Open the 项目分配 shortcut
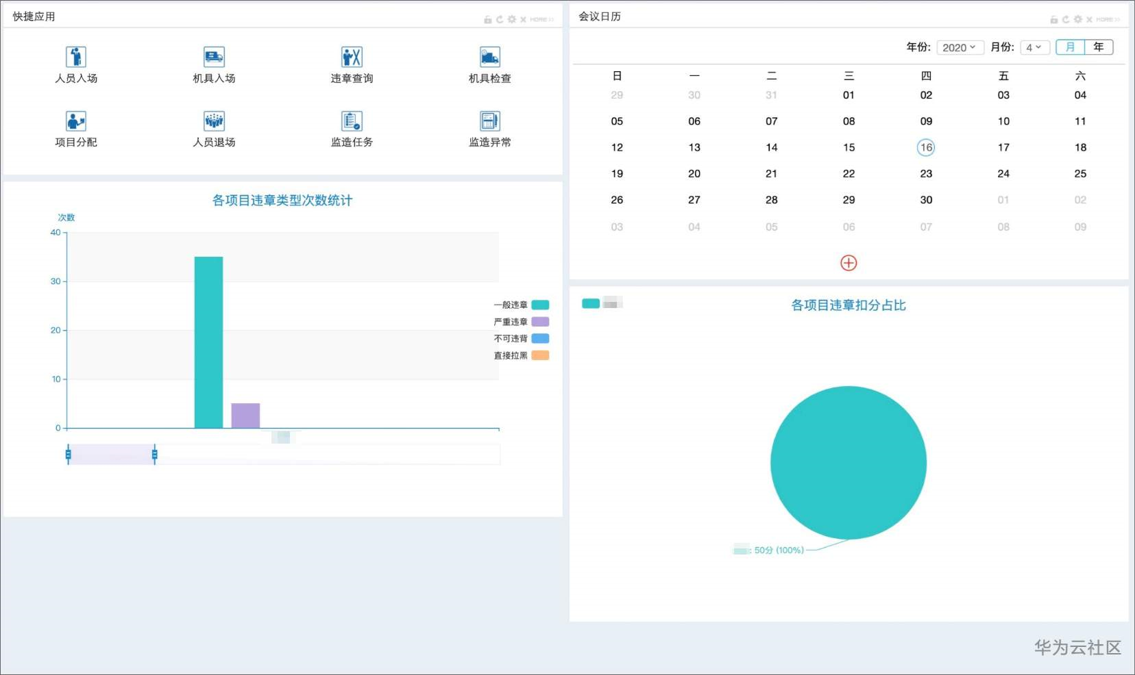This screenshot has height=675, width=1135. coord(76,129)
